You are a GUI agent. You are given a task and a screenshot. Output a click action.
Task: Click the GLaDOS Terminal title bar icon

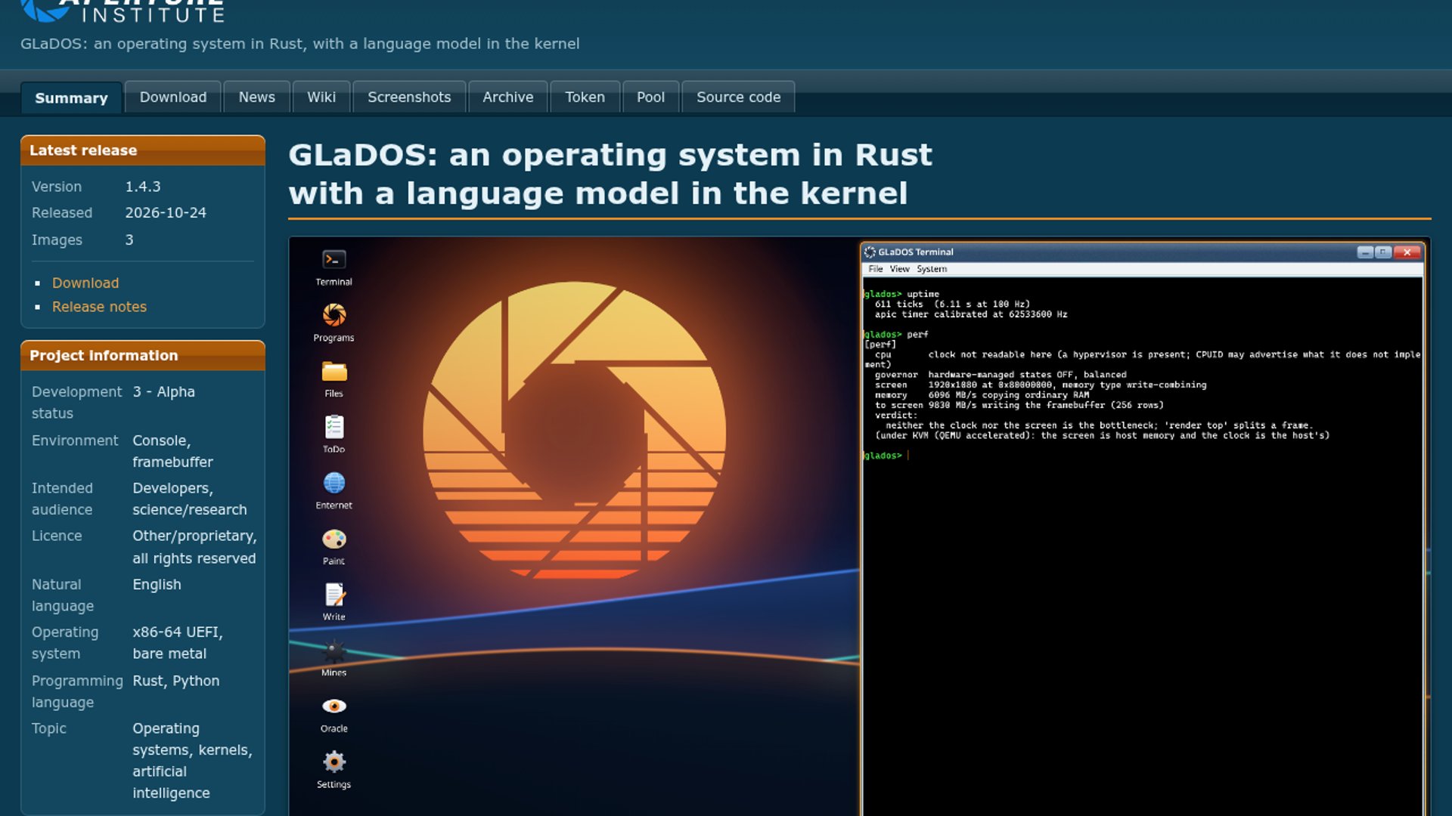click(870, 252)
